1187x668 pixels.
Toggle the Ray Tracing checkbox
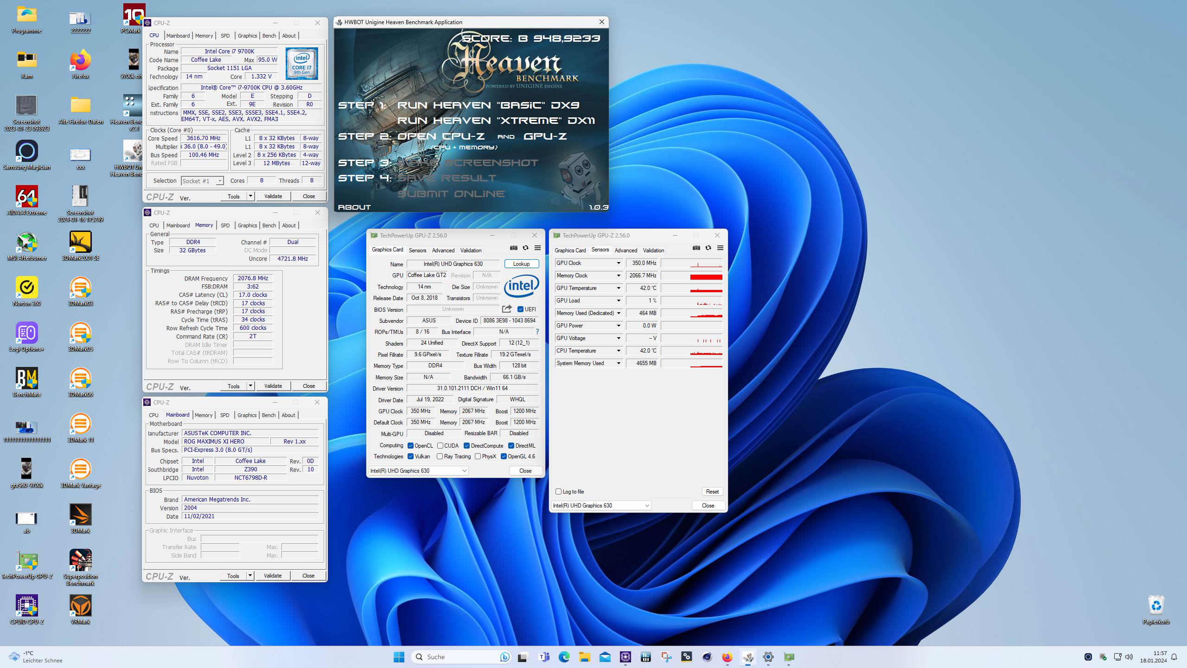coord(440,456)
